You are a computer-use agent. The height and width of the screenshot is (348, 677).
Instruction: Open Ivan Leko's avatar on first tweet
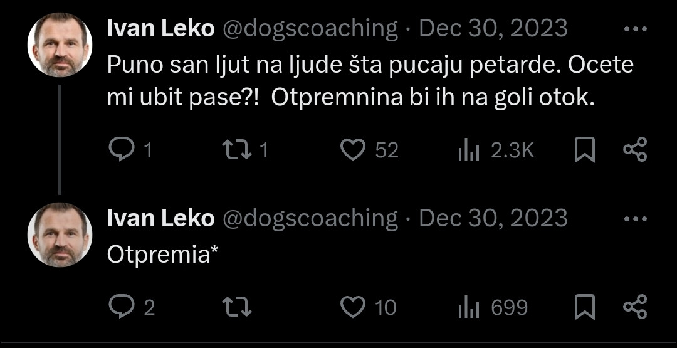pos(60,45)
